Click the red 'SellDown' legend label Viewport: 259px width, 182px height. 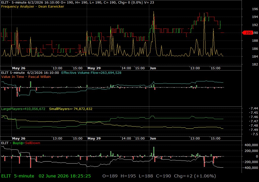pos(33,143)
